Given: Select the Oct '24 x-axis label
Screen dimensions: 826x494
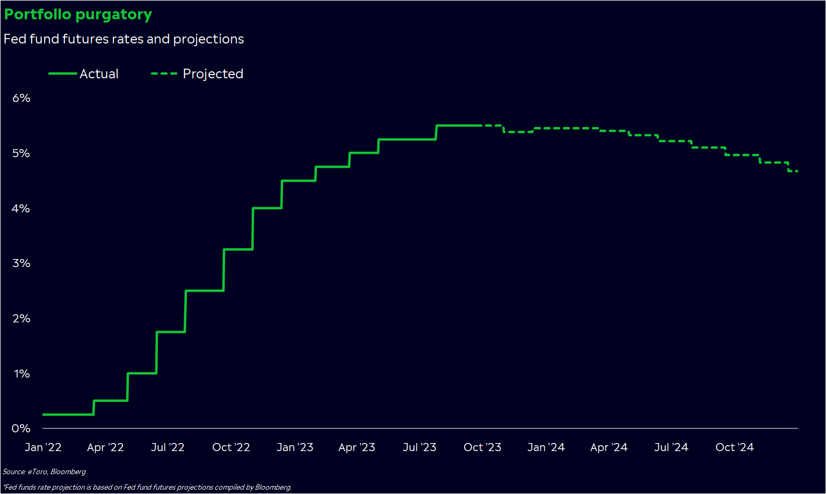Looking at the screenshot, I should [x=734, y=447].
